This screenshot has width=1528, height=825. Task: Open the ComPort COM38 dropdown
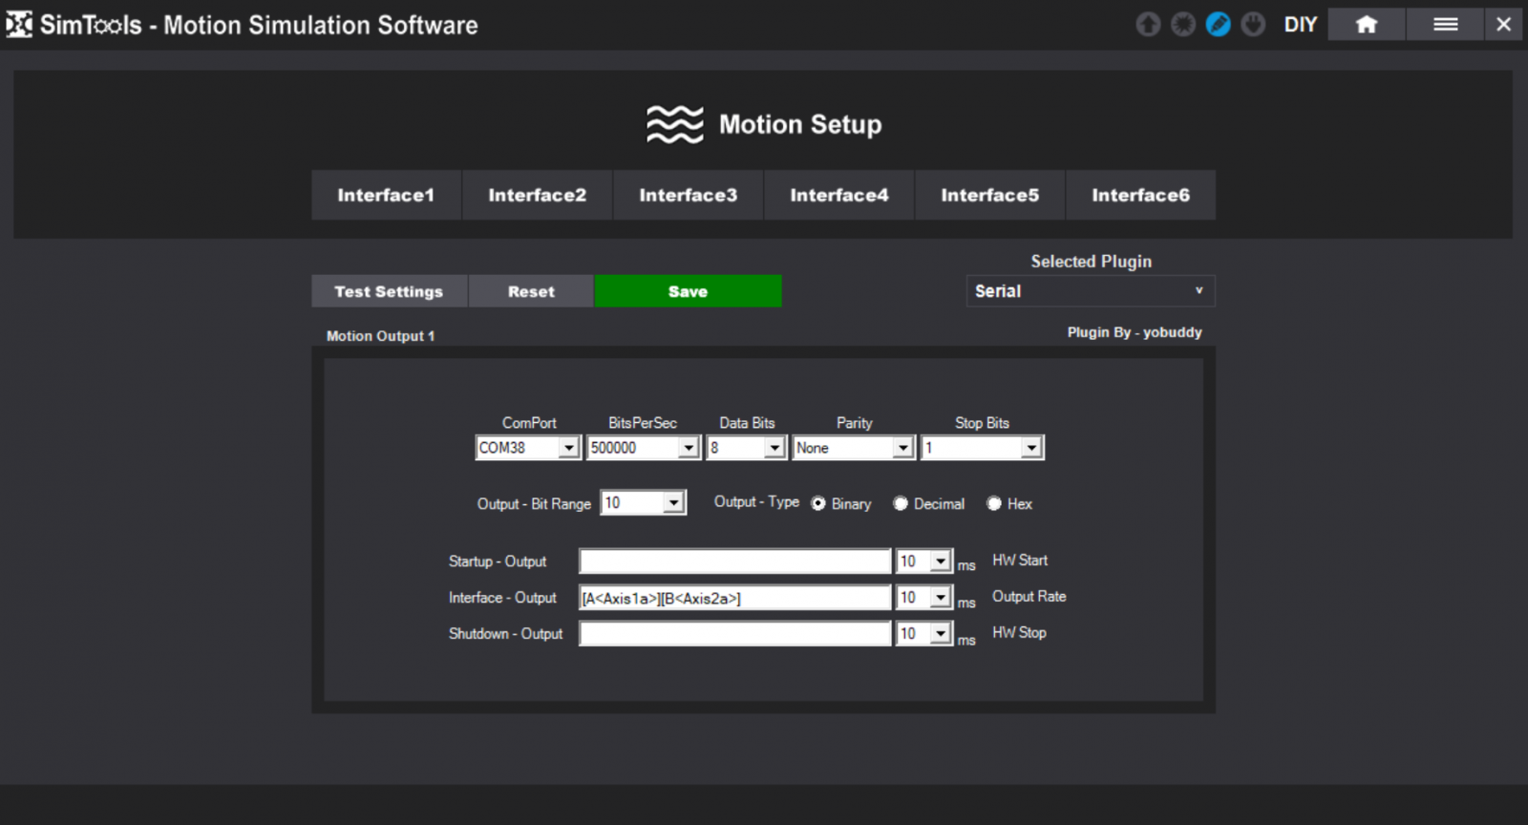coord(528,448)
